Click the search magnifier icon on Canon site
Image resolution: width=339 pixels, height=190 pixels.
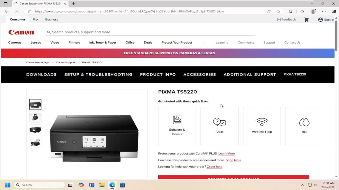(x=49, y=32)
